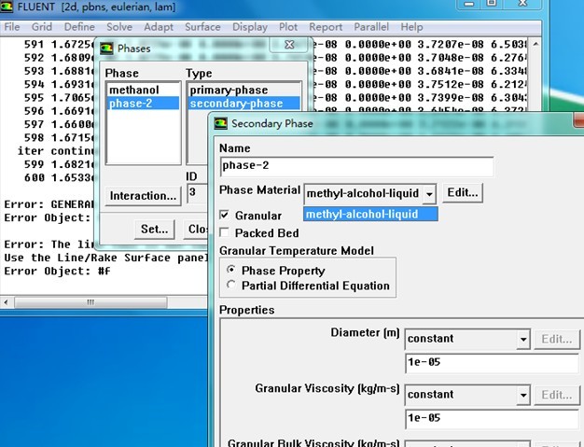The image size is (584, 447).
Task: Click the Name field containing phase-2
Action: click(x=356, y=166)
